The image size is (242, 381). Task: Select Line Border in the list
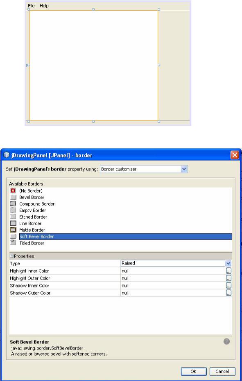(30, 224)
